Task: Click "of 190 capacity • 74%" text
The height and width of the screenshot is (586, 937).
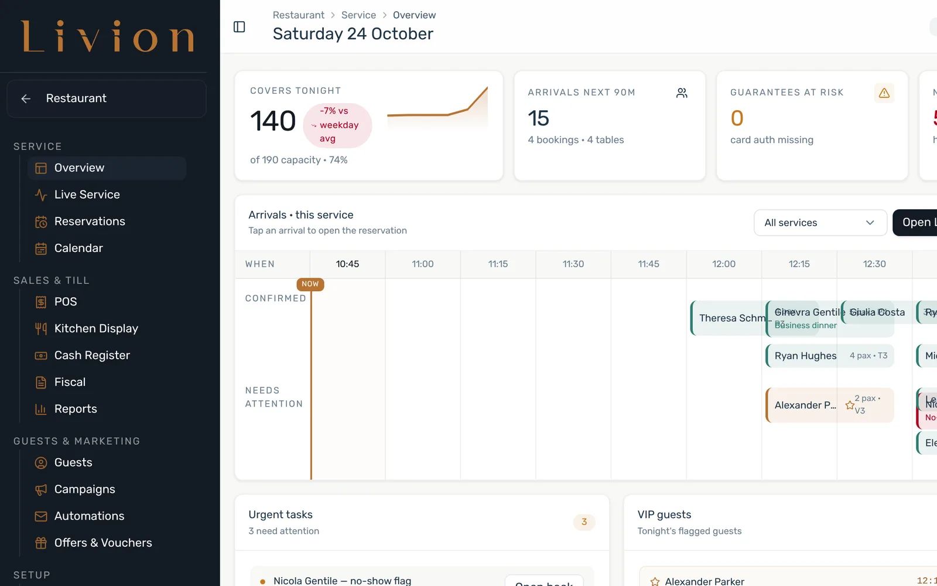Action: 299,160
